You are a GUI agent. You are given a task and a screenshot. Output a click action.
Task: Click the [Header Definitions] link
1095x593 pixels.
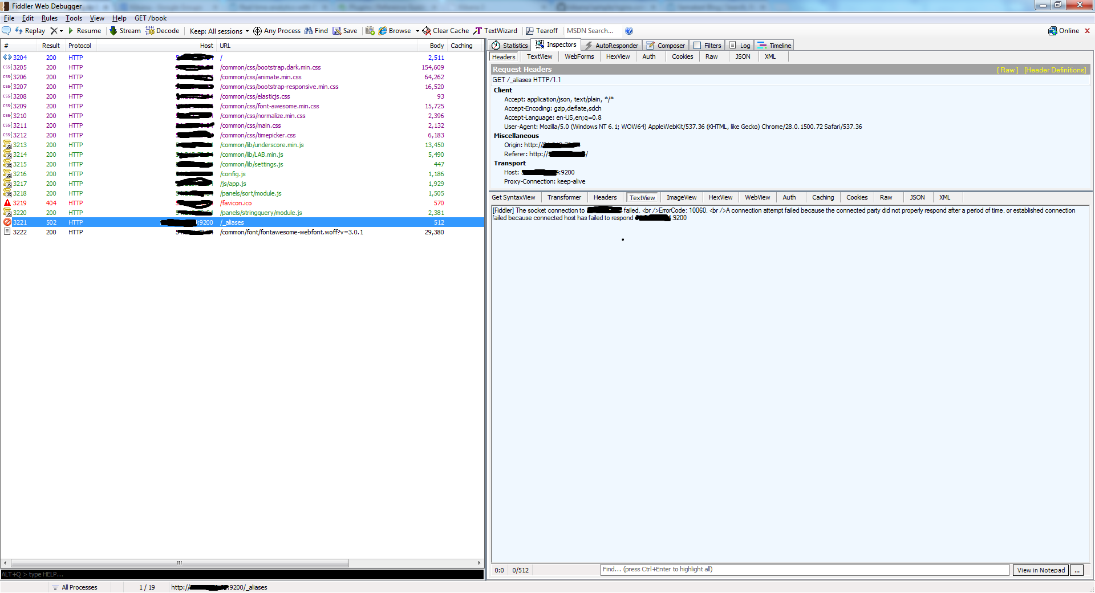tap(1055, 70)
